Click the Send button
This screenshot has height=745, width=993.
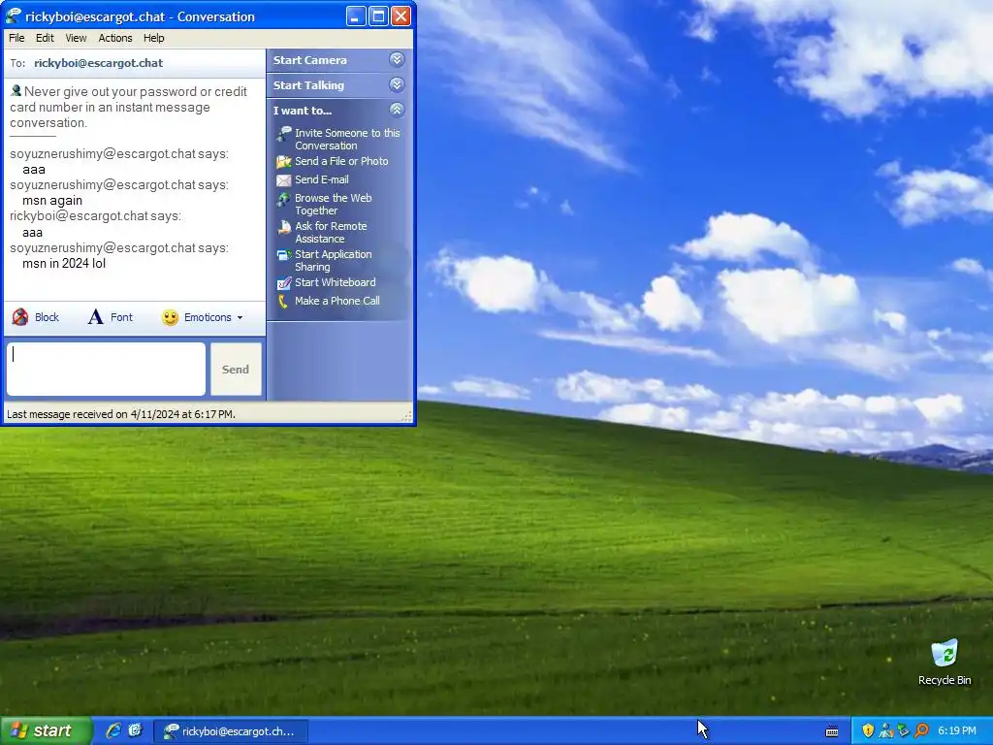(x=236, y=370)
